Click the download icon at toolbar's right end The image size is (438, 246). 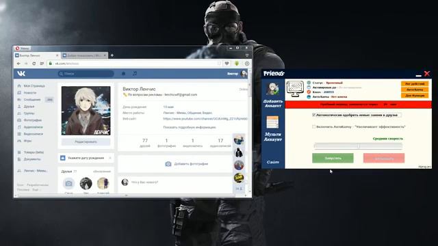coord(247,64)
